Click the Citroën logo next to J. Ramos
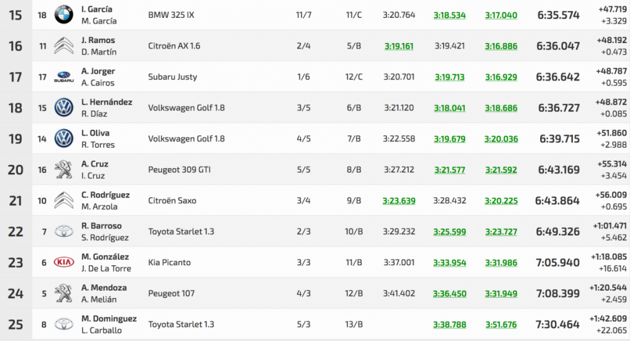Viewport: 630px width, 341px height. click(x=63, y=46)
